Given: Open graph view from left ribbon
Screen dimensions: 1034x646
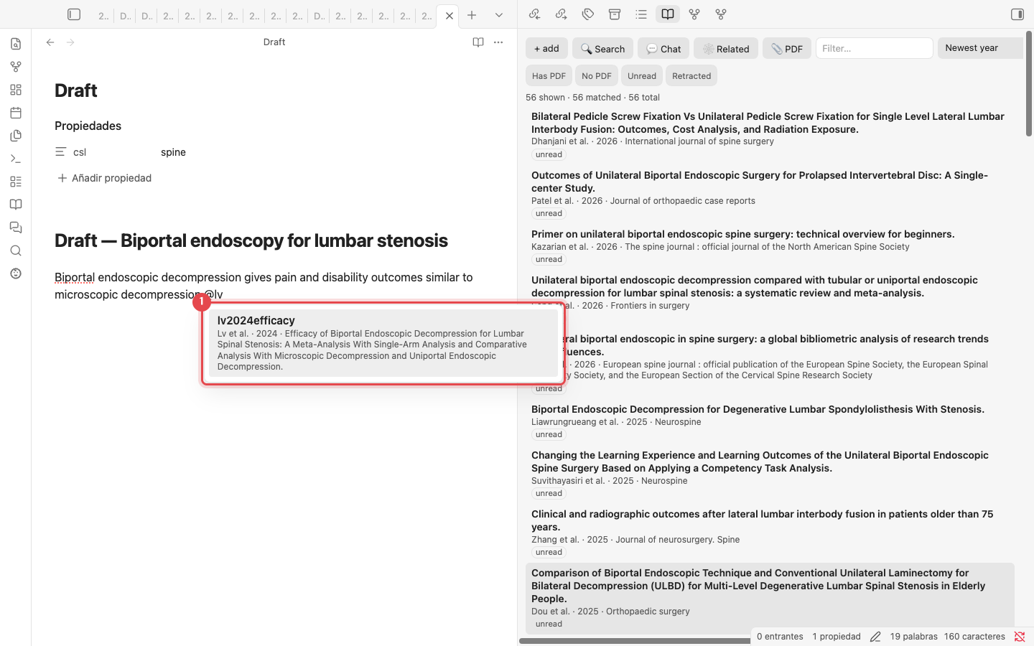Looking at the screenshot, I should click(x=16, y=67).
